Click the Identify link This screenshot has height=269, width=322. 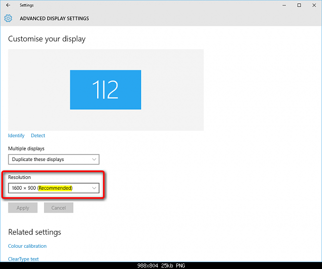pyautogui.click(x=16, y=136)
